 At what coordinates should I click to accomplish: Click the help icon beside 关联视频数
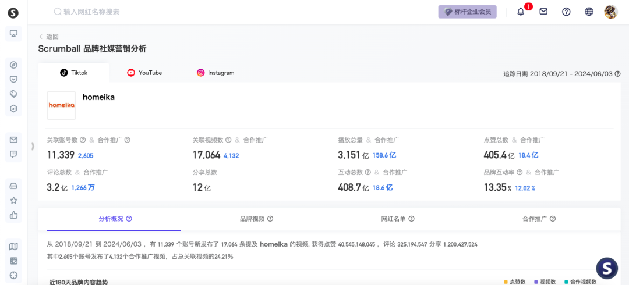coord(228,140)
